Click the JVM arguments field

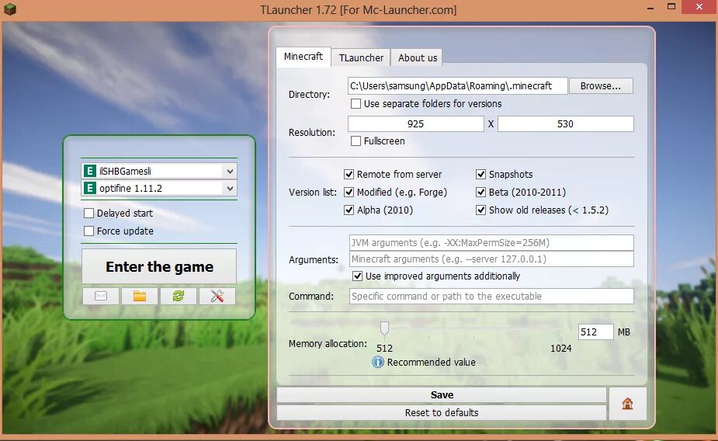[x=491, y=243]
